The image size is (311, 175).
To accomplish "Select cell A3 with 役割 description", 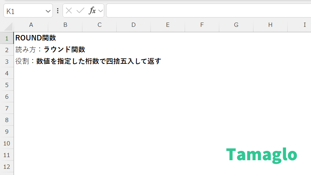I will 31,61.
